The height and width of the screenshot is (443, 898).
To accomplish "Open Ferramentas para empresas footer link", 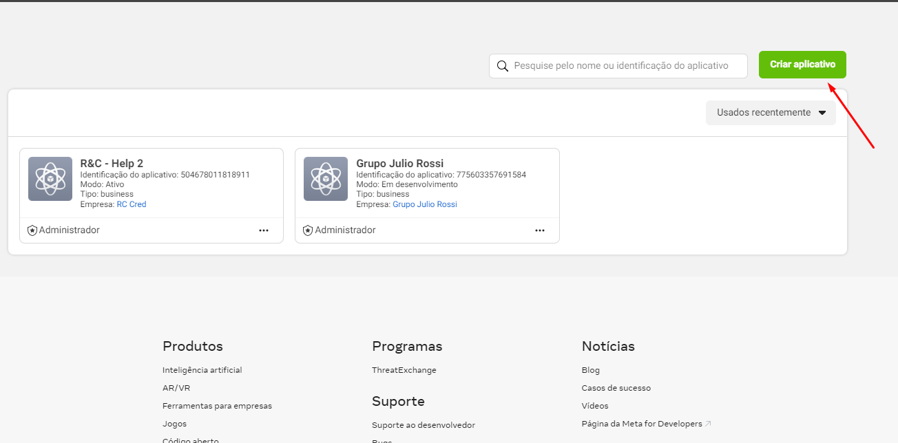I will pyautogui.click(x=217, y=406).
